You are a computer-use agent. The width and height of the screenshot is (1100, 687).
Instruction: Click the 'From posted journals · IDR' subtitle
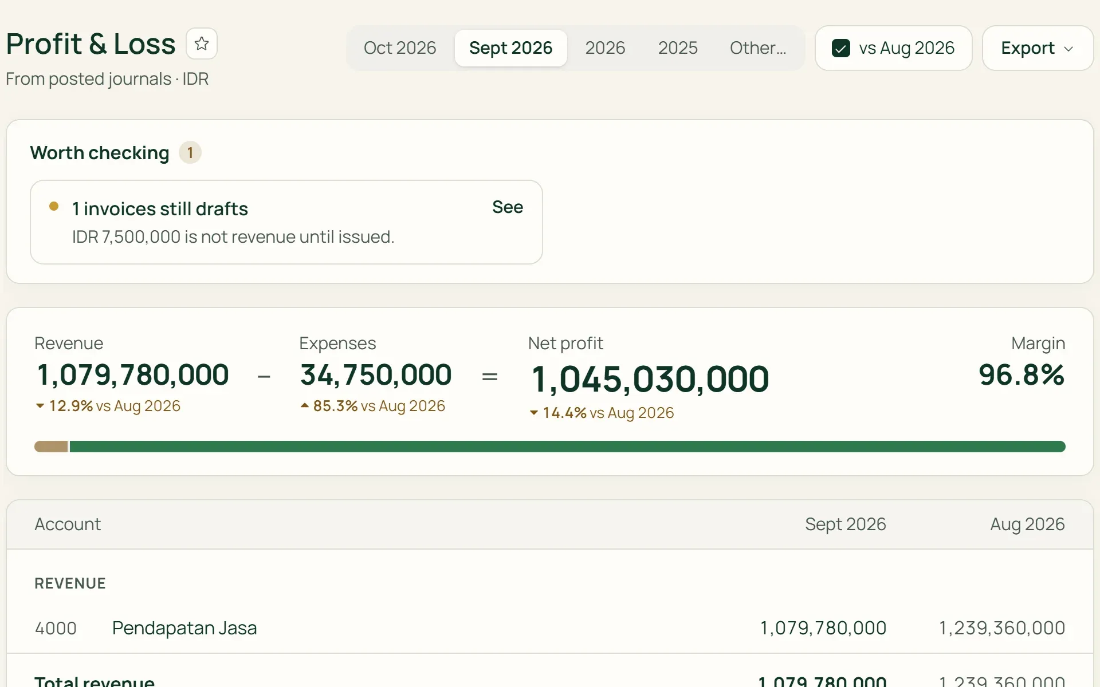click(107, 79)
